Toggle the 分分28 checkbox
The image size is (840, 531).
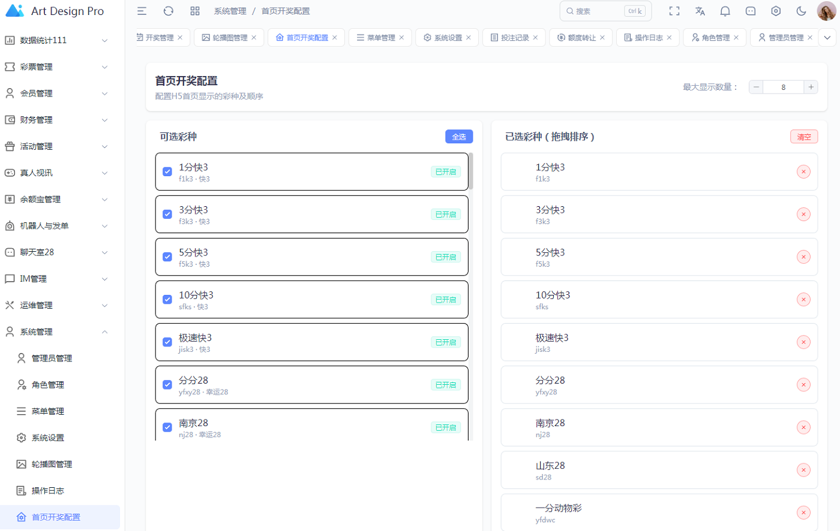click(167, 385)
